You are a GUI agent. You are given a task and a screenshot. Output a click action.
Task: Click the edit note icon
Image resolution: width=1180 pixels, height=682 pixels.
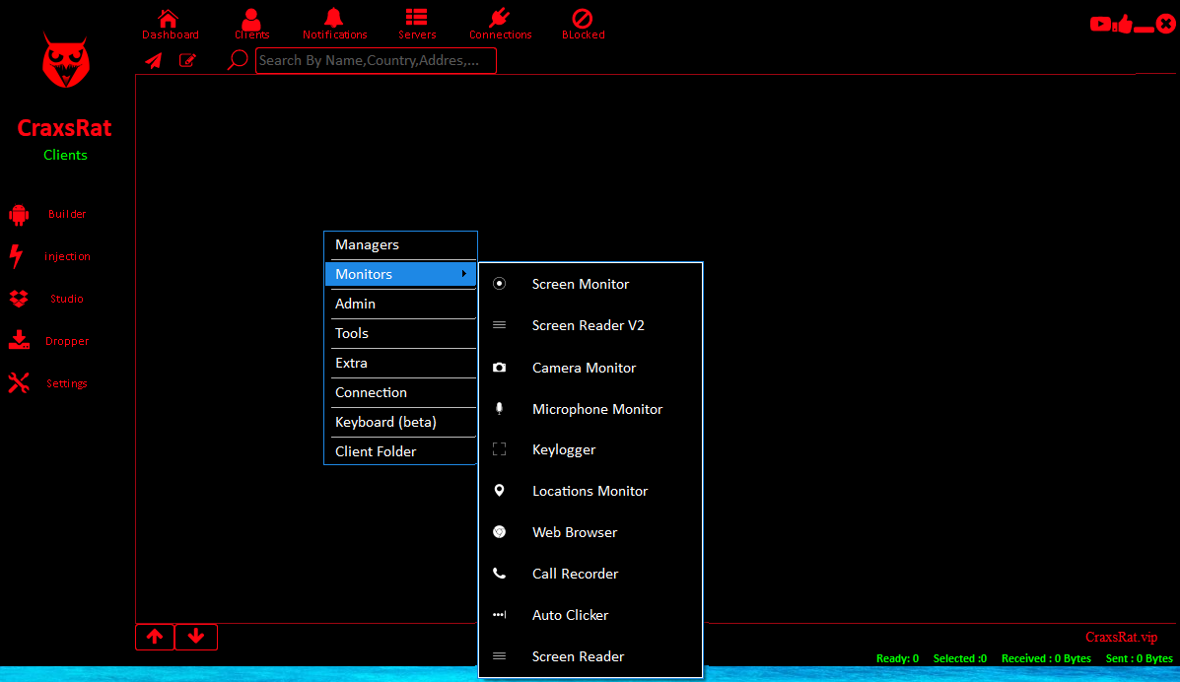click(x=187, y=60)
